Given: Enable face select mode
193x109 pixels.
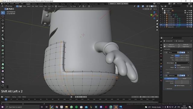Looking at the screenshot, I should point(21,6).
